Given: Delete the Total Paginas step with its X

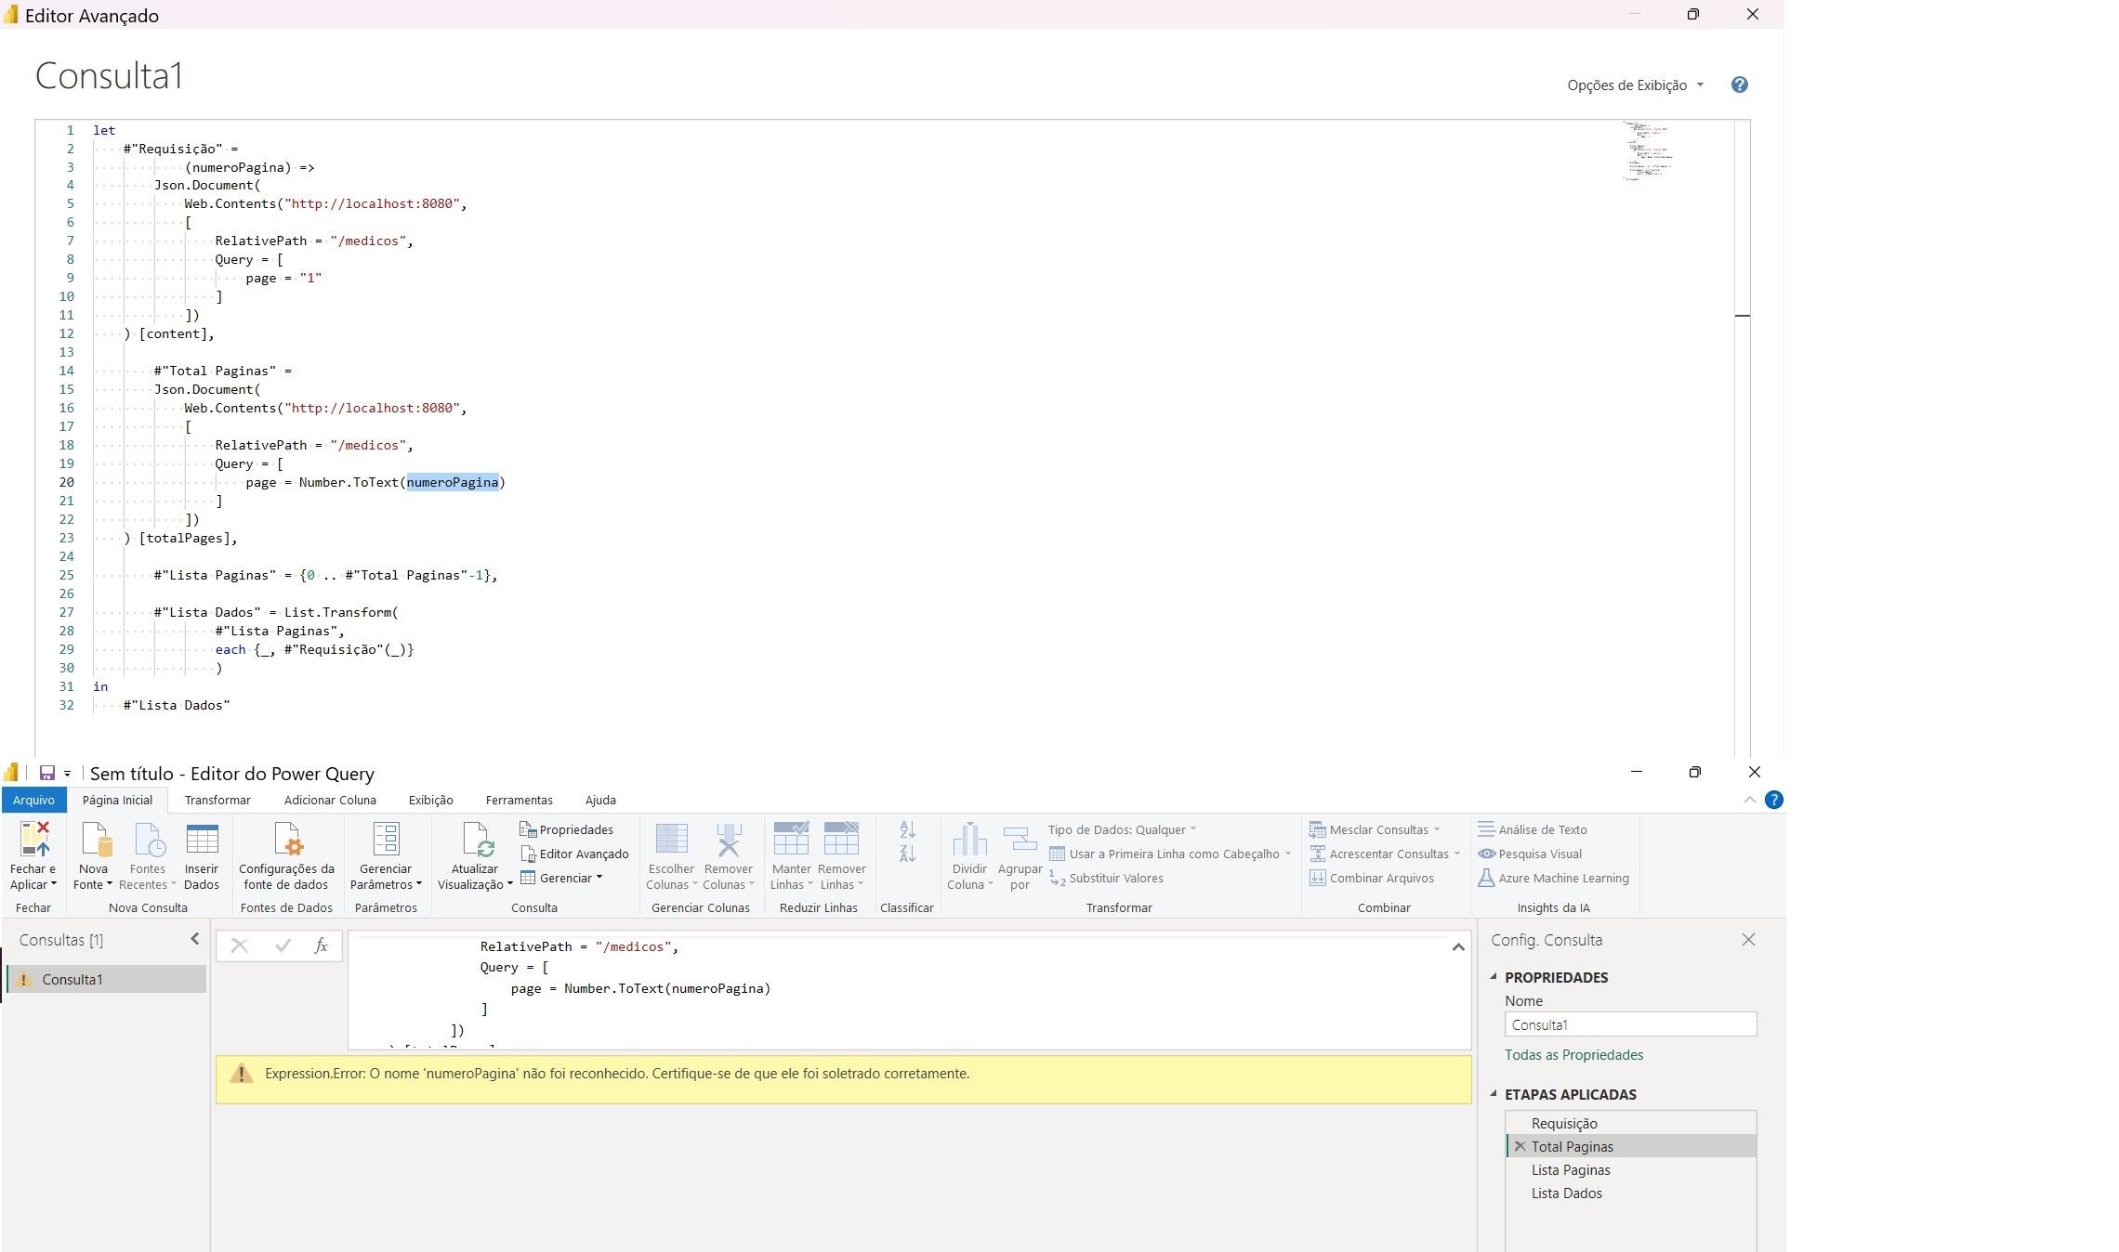Looking at the screenshot, I should 1520,1146.
